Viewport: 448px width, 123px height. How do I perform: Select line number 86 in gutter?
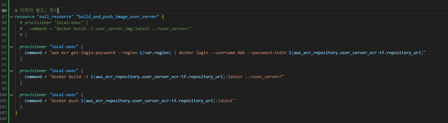pos(4,10)
